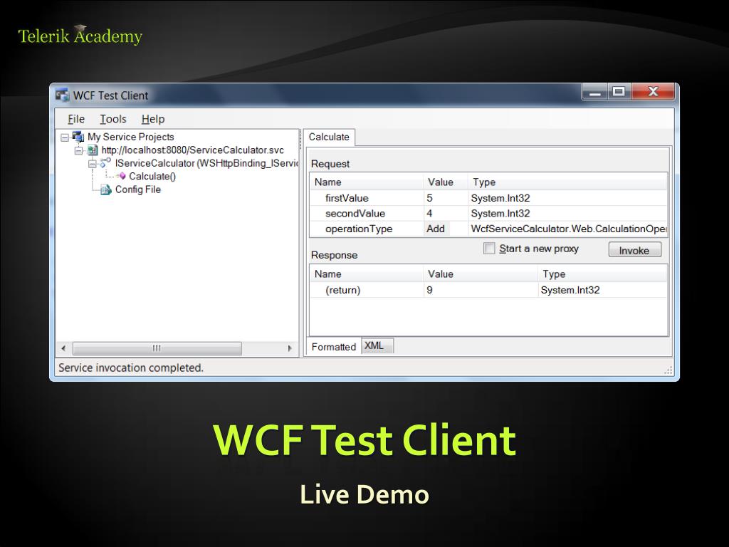Viewport: 729px width, 547px height.
Task: Collapse the localhost ServiceCalculator.svc node
Action: pyautogui.click(x=78, y=150)
